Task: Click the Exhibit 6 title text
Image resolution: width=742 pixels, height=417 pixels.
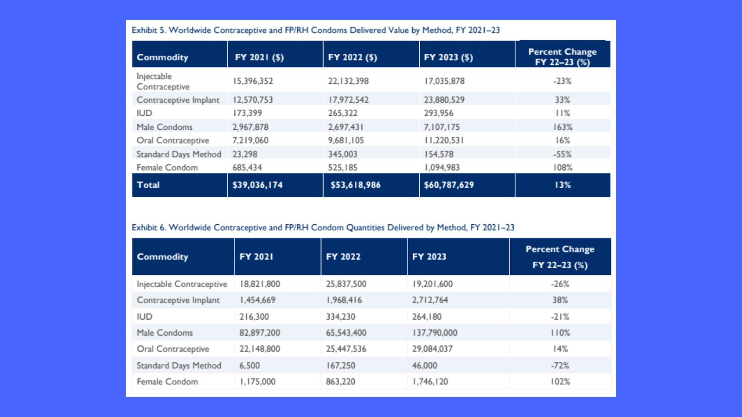Action: (x=323, y=227)
